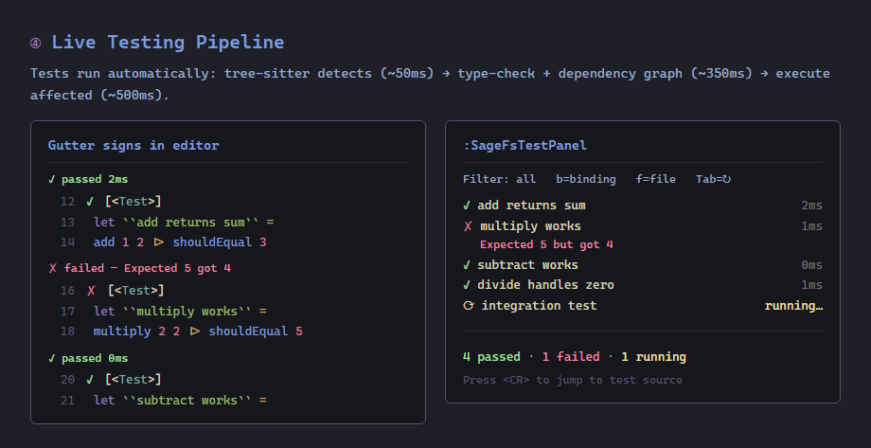Click the red X beside line 16
871x448 pixels.
coord(91,290)
